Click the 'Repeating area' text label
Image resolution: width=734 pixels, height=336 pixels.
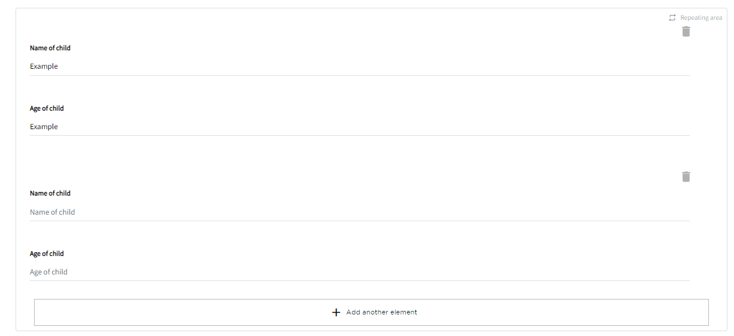pos(701,18)
